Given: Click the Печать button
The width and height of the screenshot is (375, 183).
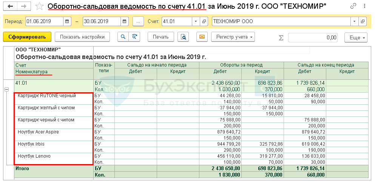Looking at the screenshot, I should click(x=160, y=37).
